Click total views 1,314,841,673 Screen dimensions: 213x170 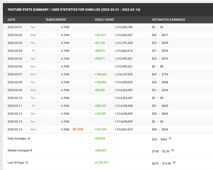124,129
